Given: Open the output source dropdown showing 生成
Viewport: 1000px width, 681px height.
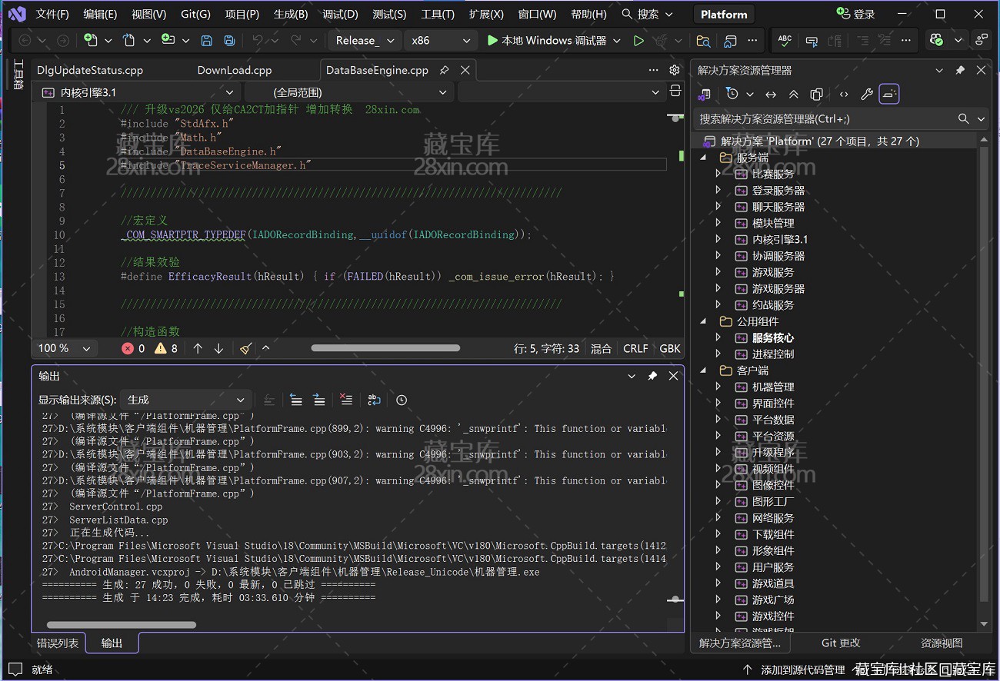Looking at the screenshot, I should (185, 400).
